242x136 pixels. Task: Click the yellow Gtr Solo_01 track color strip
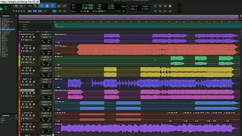coord(19,61)
